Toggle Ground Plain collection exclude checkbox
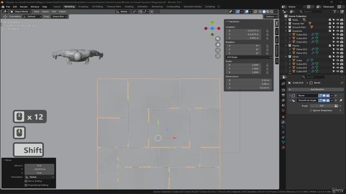The image size is (346, 194). (330, 27)
